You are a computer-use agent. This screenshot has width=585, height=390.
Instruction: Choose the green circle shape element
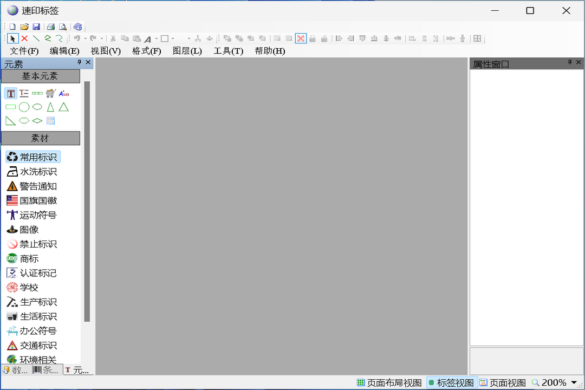click(x=24, y=107)
